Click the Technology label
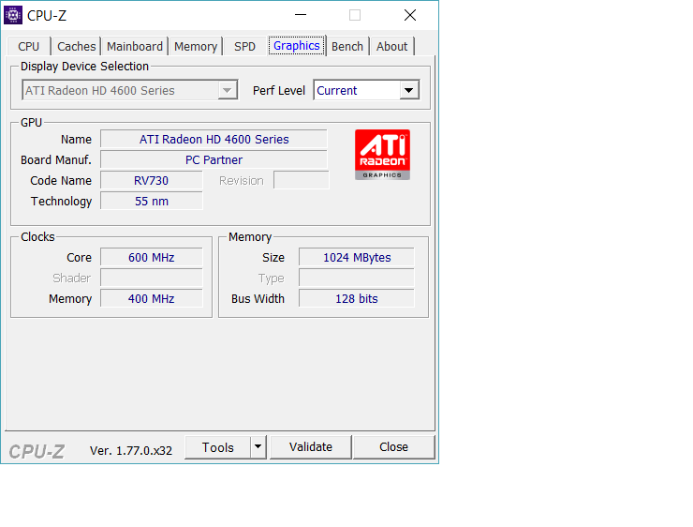The image size is (693, 527). tap(62, 202)
